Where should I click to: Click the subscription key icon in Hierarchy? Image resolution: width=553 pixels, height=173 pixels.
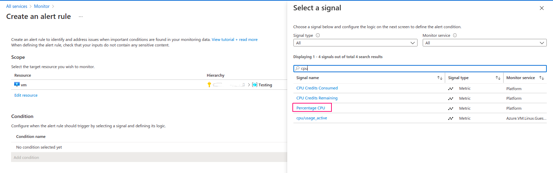(x=209, y=85)
